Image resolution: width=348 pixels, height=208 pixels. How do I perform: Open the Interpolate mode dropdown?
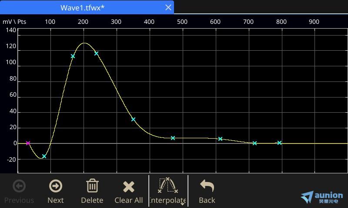click(168, 192)
